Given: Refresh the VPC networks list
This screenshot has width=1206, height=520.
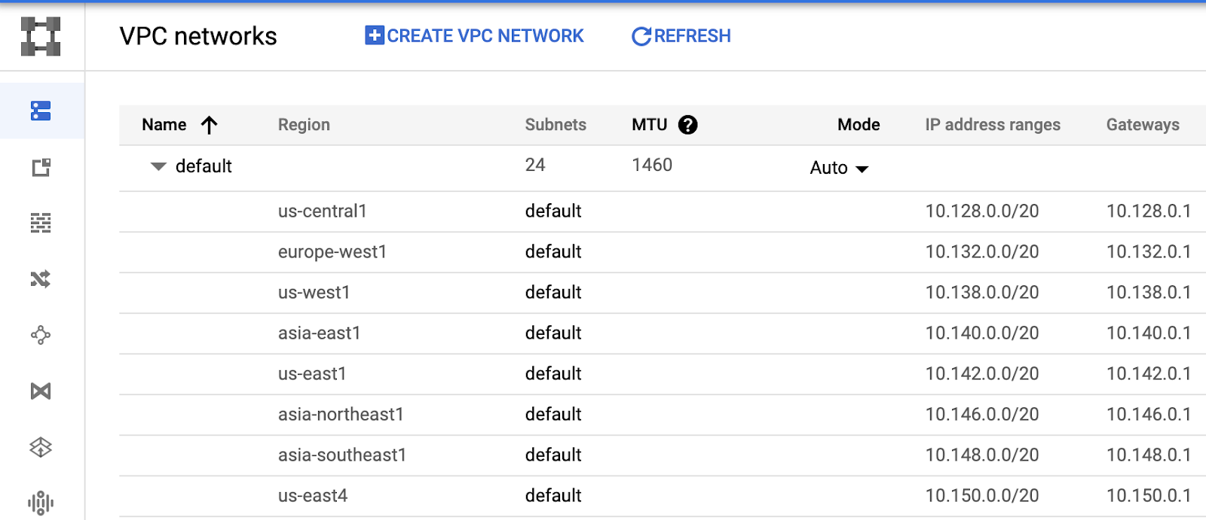Looking at the screenshot, I should pyautogui.click(x=681, y=36).
